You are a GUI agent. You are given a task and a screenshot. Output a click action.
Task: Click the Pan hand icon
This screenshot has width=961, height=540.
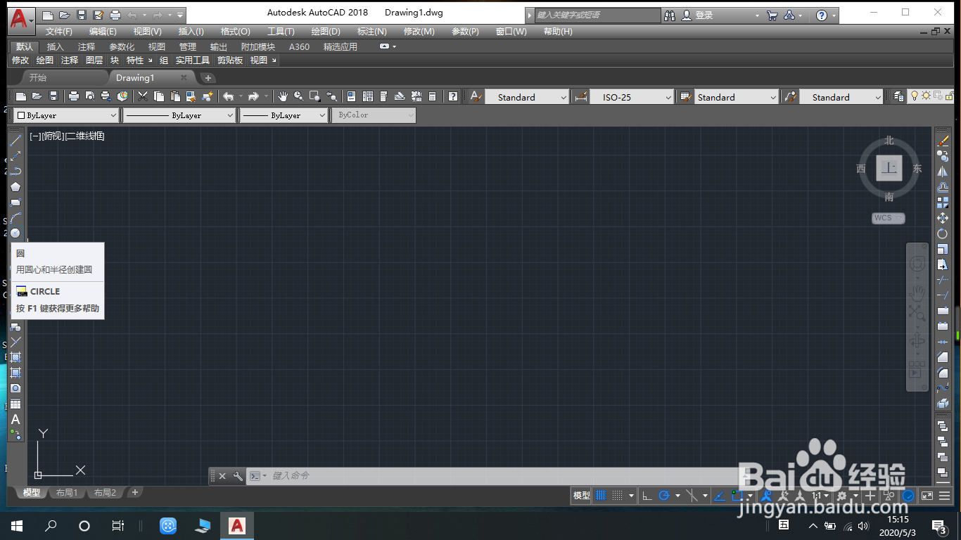[x=283, y=97]
